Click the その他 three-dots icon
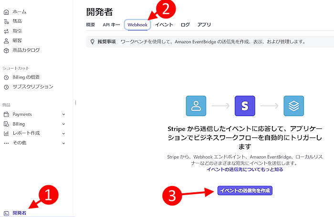Image resolution: width=334 pixels, height=217 pixels. [x=6, y=143]
